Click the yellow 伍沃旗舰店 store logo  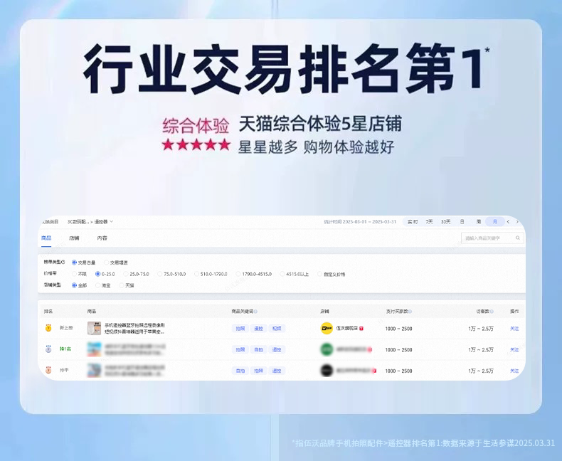(327, 329)
